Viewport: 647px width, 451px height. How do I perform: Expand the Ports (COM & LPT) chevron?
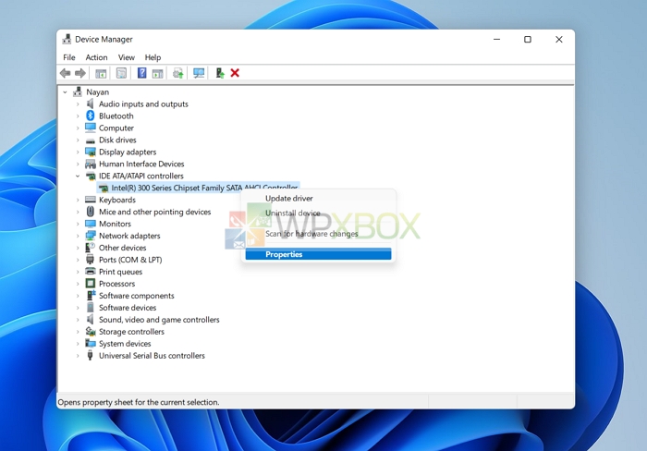tap(78, 260)
